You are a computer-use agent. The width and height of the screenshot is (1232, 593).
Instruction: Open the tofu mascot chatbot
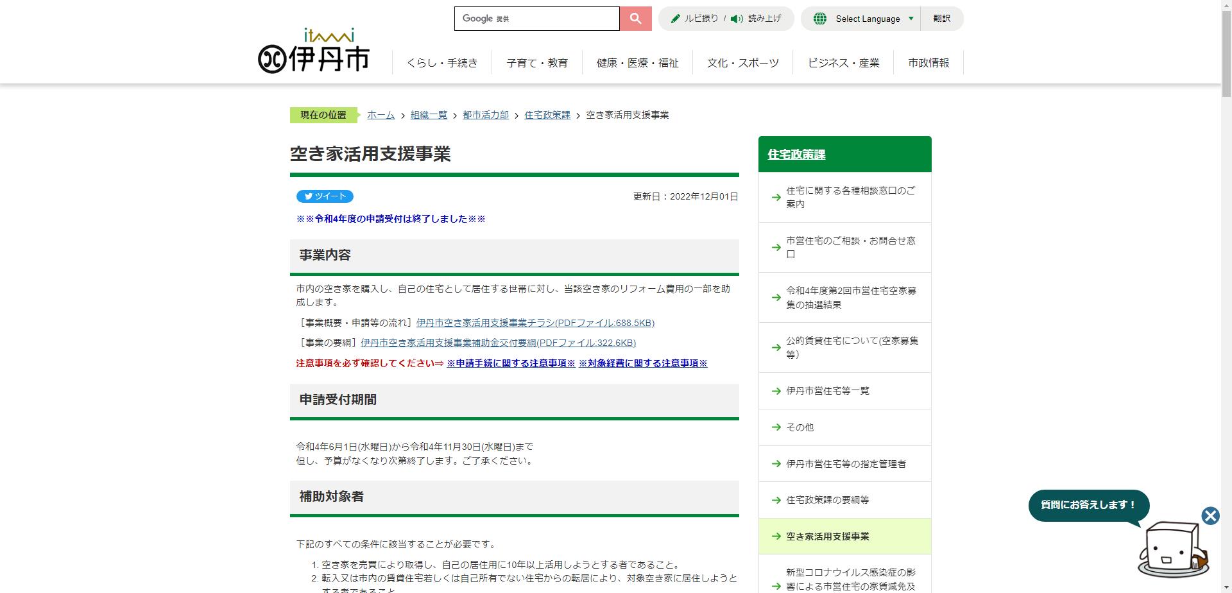(1172, 549)
